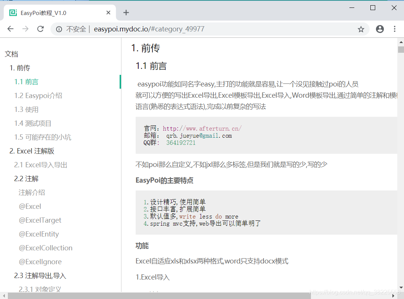Open sidebar item 注解介绍
Viewport: 404px width, 299px height.
tap(32, 192)
